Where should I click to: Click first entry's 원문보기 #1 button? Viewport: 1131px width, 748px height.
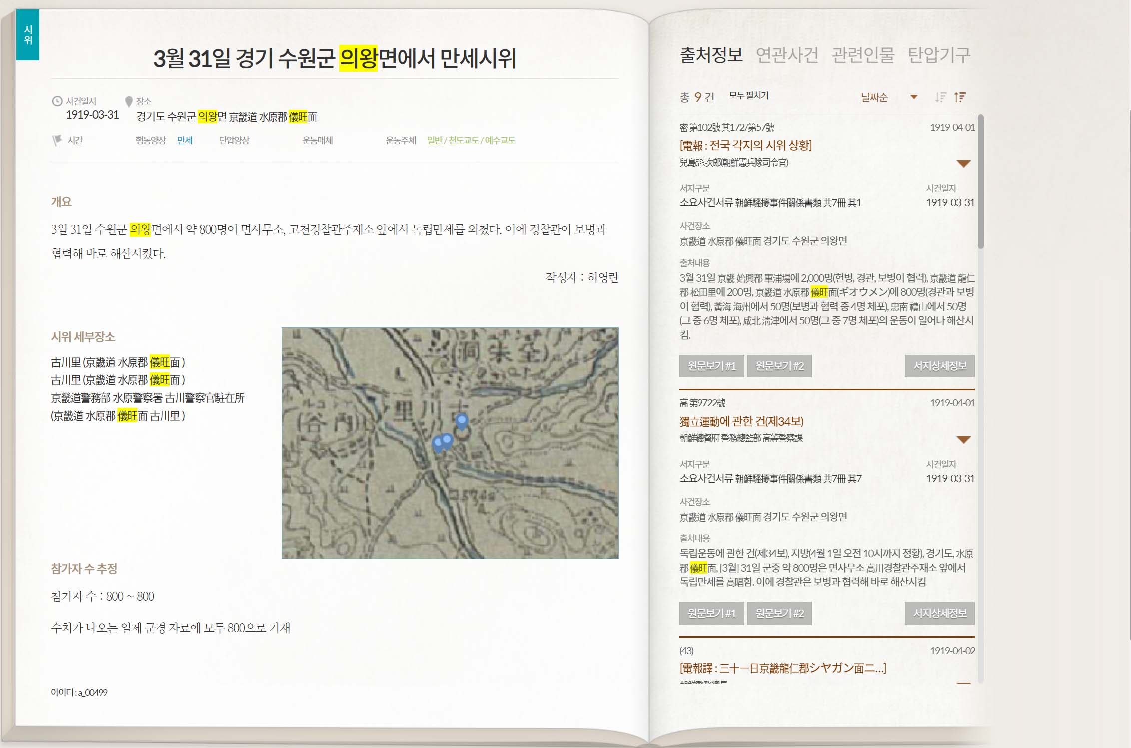711,366
